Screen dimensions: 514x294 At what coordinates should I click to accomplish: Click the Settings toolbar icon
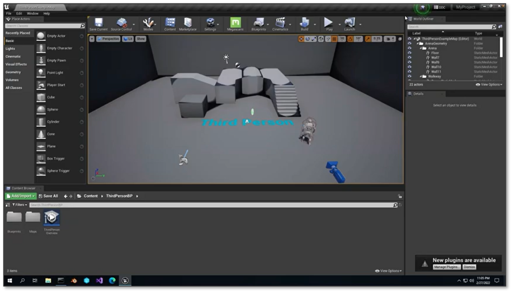click(210, 24)
